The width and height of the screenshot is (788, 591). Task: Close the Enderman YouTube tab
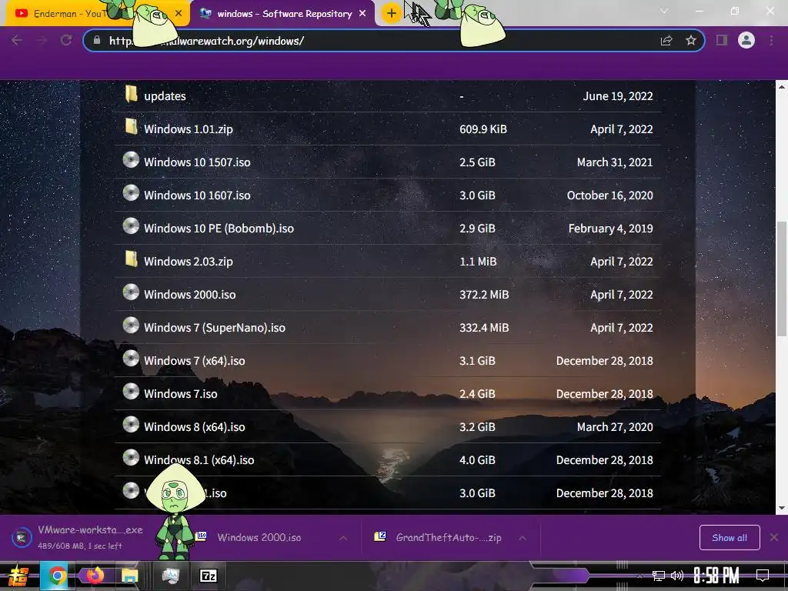pos(179,14)
